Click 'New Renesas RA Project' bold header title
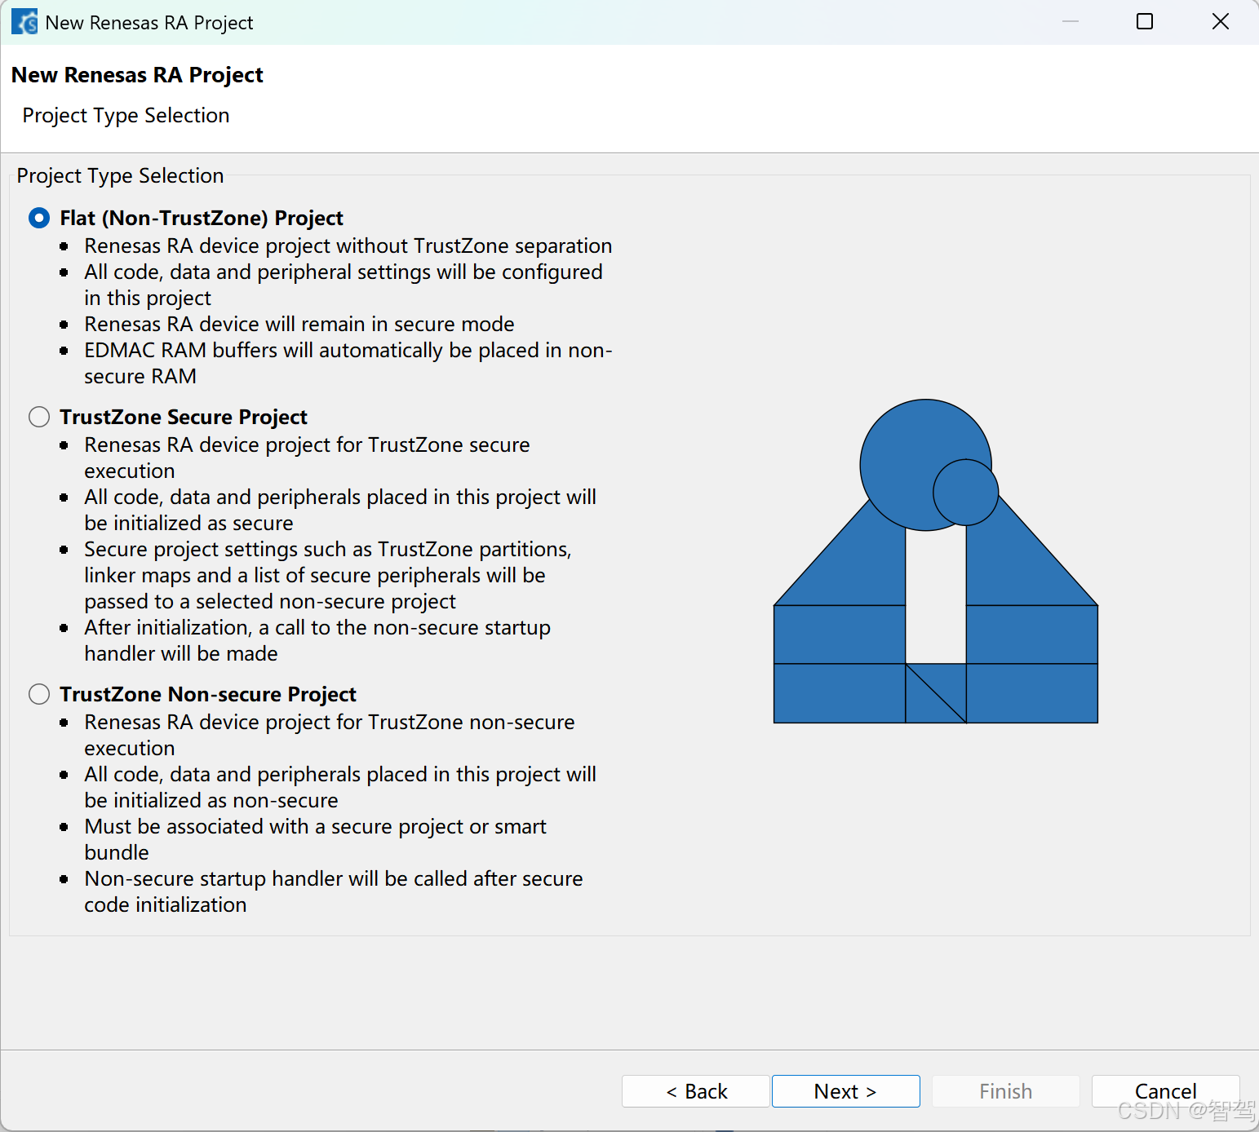 point(137,75)
